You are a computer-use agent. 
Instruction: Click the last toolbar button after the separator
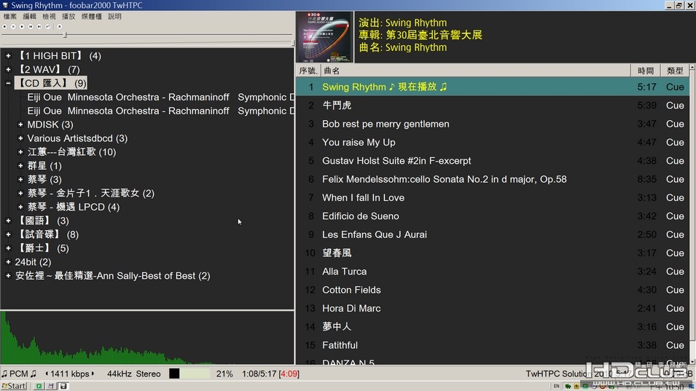coord(60,27)
